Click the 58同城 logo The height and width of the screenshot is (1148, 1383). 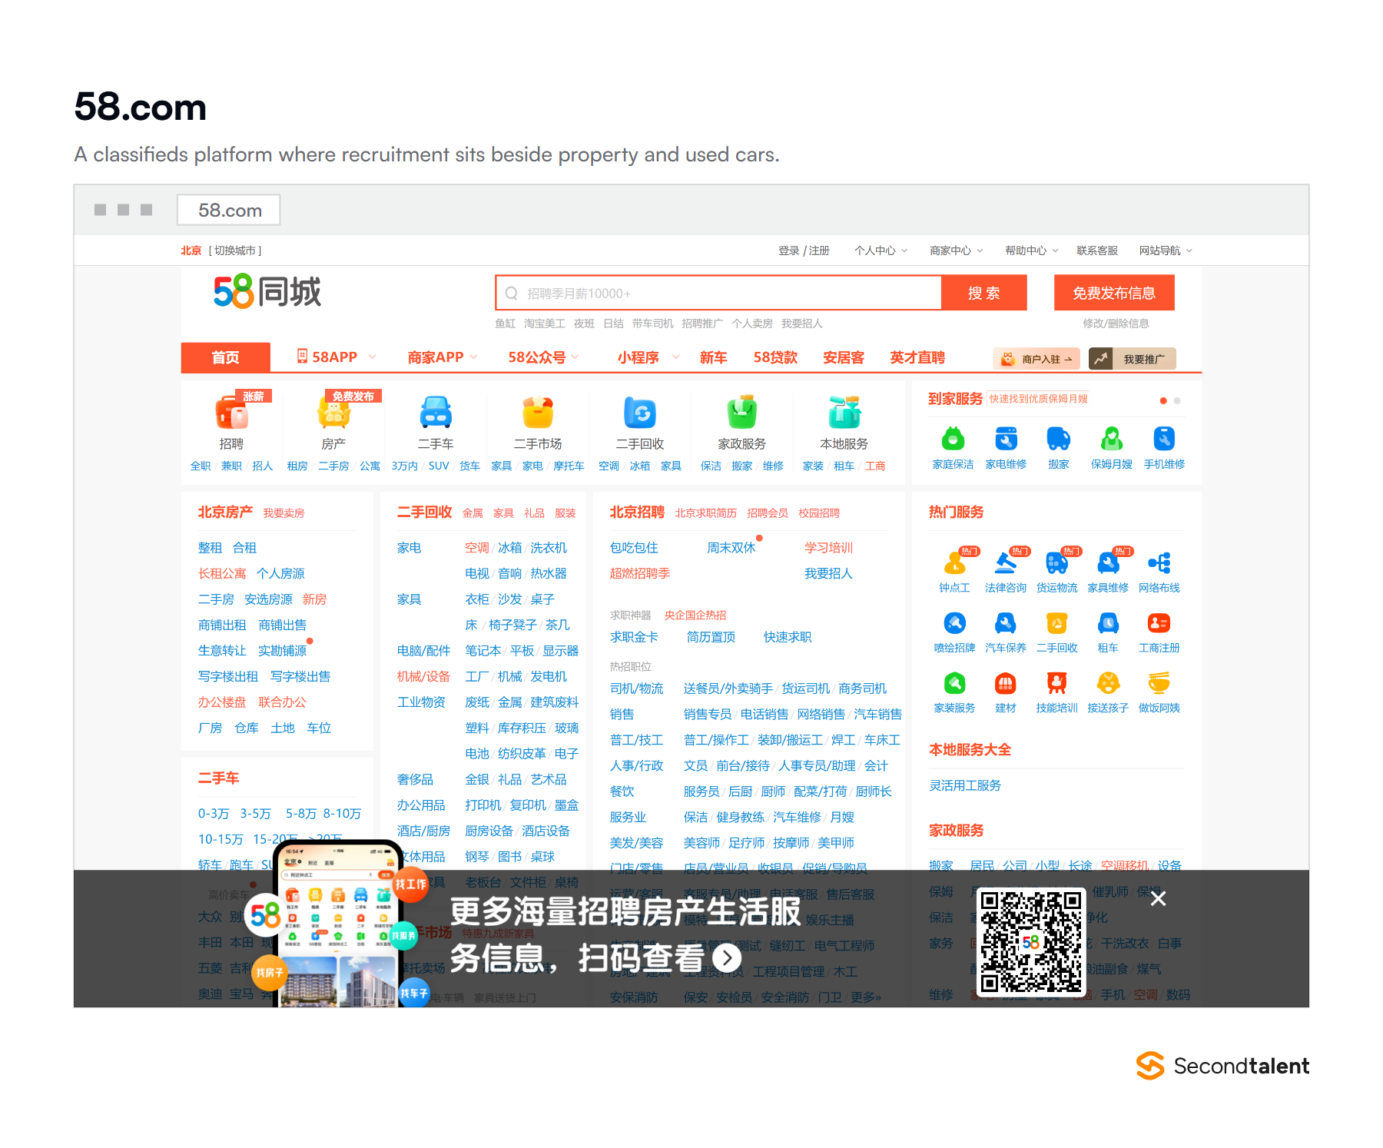tap(267, 292)
